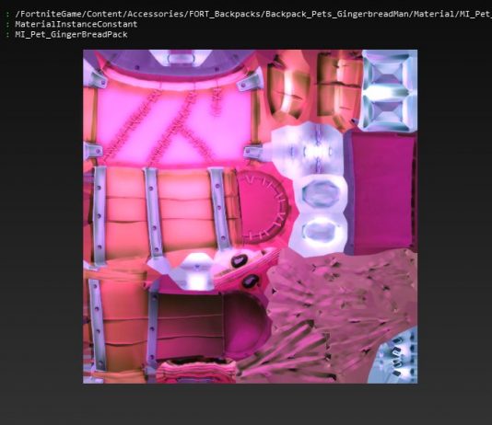The image size is (492, 425).
Task: Click the upper dark oval eye shape
Action: click(x=240, y=260)
